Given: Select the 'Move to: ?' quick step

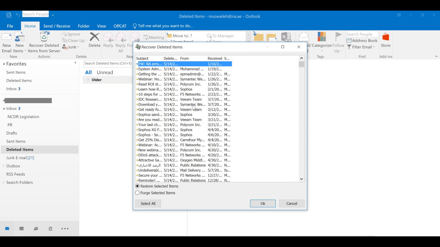Looking at the screenshot, I should [179, 36].
